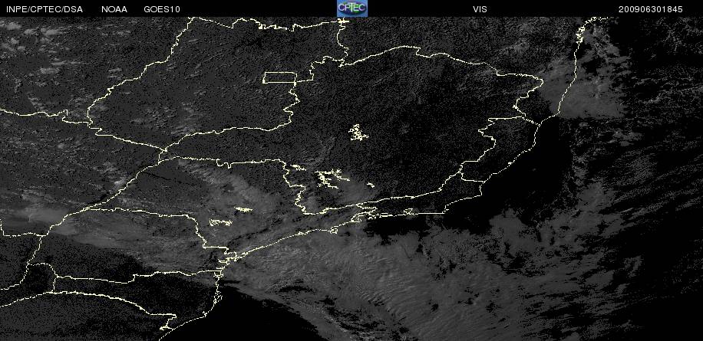The height and width of the screenshot is (341, 703).
Task: Click the INPE/CPTEC/DSA header label
Action: tap(45, 9)
